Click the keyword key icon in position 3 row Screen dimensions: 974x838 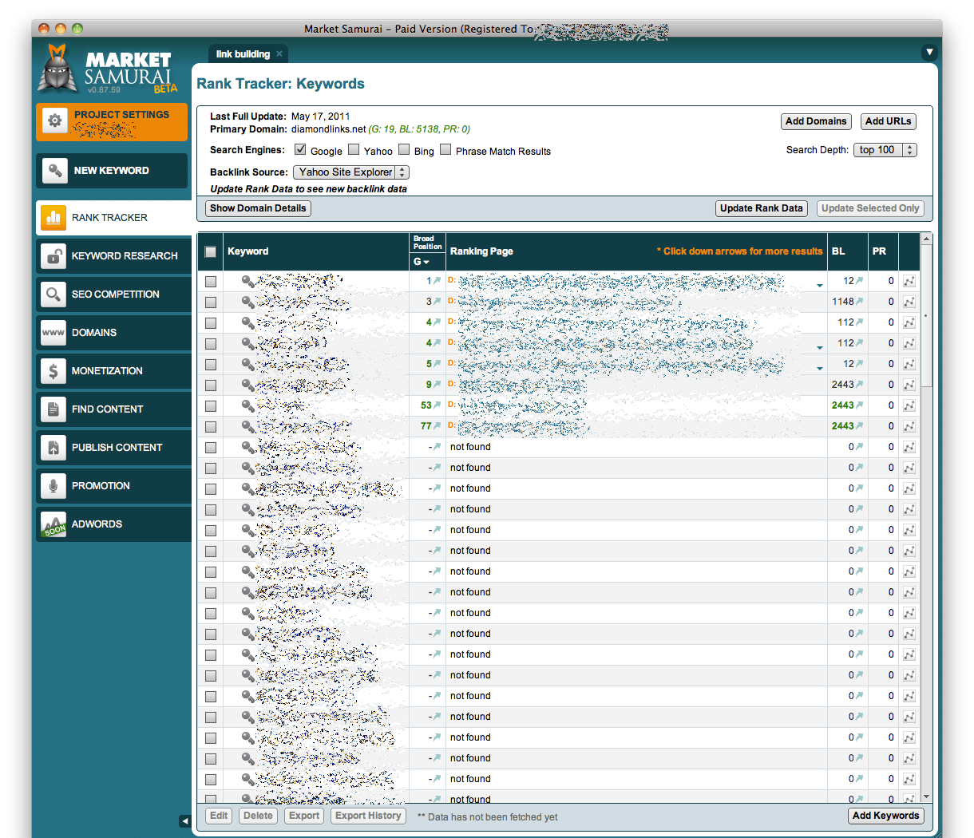[x=247, y=302]
